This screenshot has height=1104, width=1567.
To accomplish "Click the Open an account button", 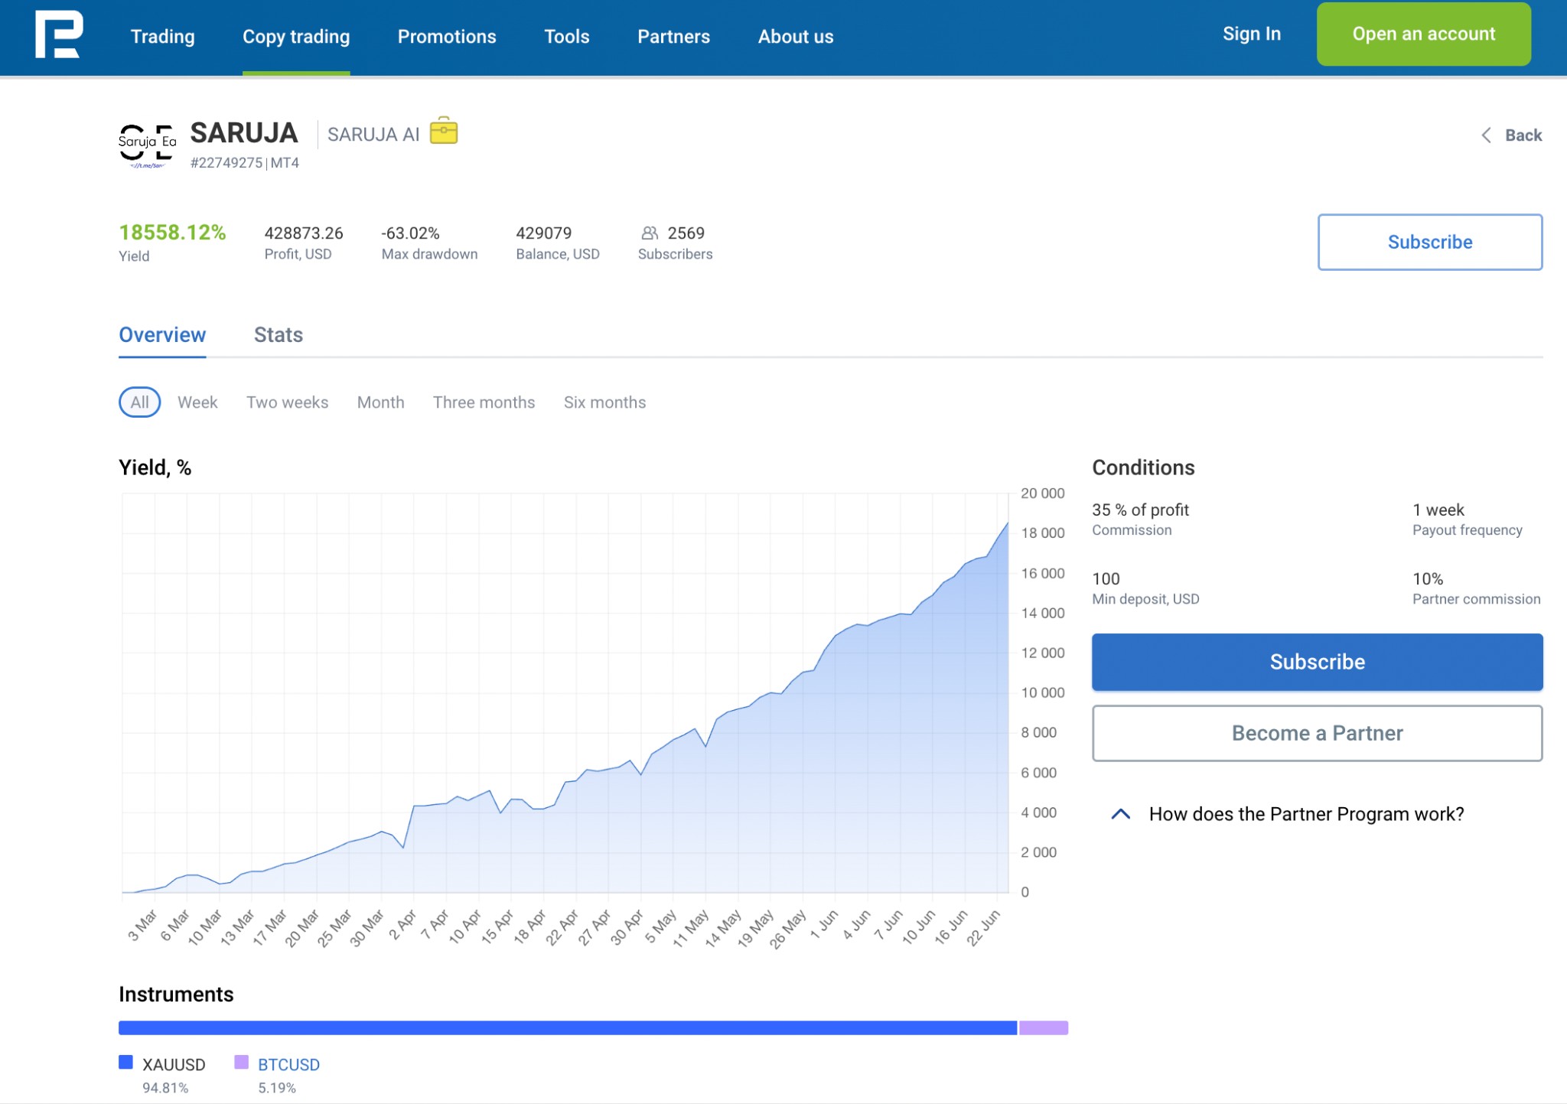I will [x=1424, y=34].
